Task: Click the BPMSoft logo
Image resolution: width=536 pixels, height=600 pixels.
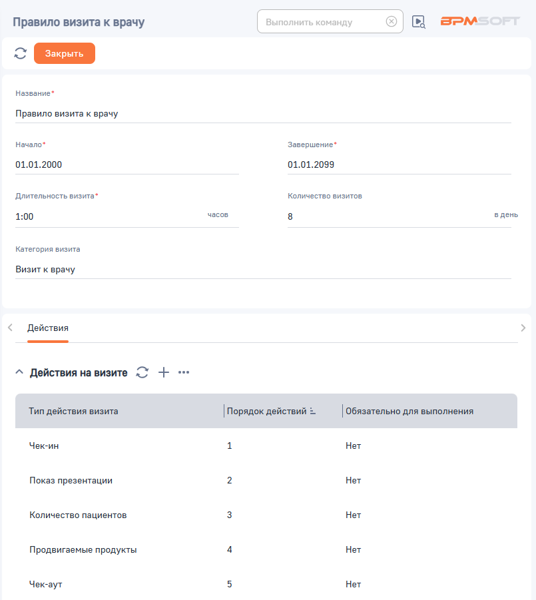Action: click(x=480, y=21)
